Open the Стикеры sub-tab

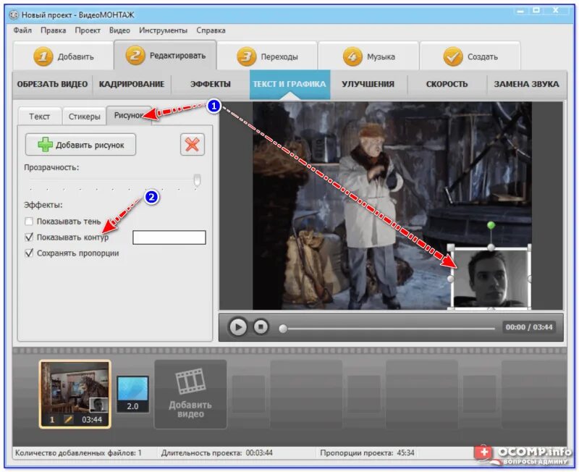84,117
